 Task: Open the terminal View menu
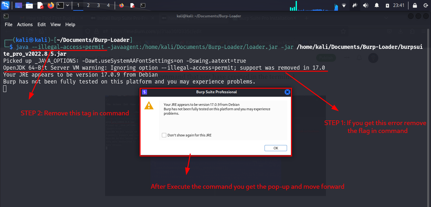(56, 24)
